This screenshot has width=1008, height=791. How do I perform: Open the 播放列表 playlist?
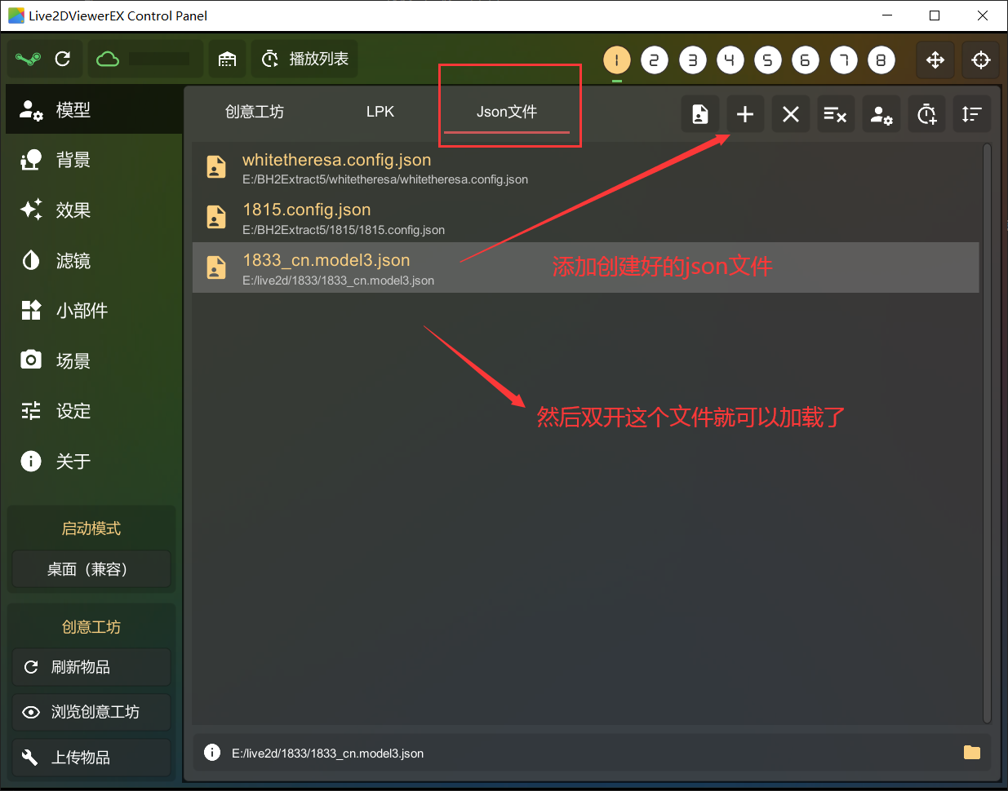pyautogui.click(x=304, y=59)
